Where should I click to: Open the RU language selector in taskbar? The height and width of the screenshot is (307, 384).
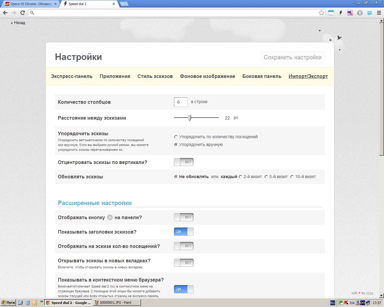(332, 303)
